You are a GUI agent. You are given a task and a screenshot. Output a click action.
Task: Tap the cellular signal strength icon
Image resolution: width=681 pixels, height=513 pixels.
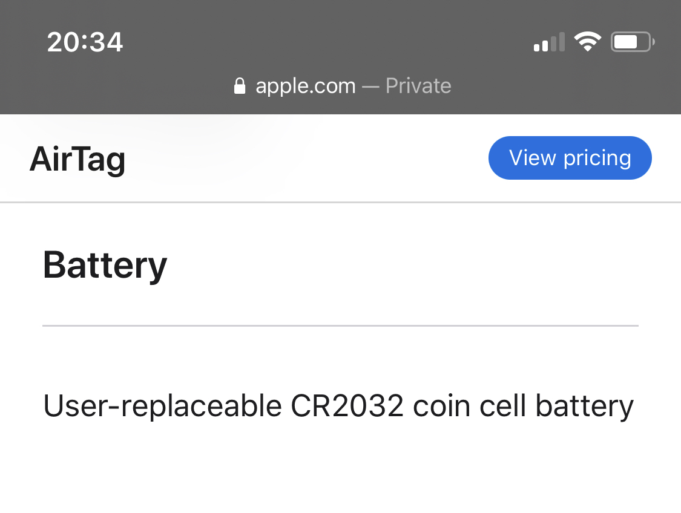point(549,42)
